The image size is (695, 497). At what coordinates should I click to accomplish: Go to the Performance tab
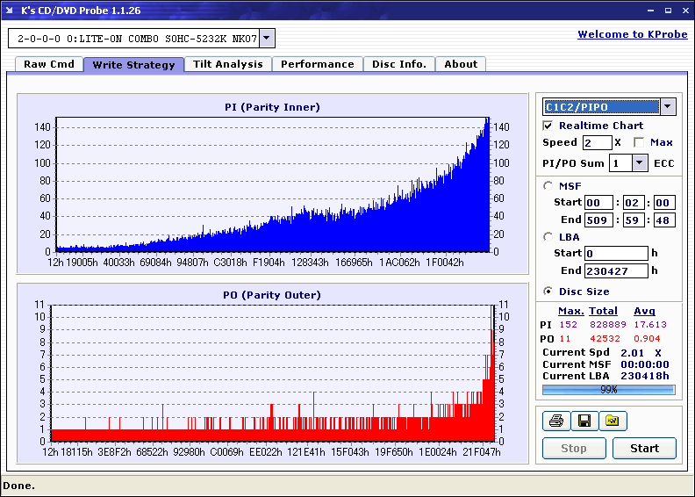[318, 64]
